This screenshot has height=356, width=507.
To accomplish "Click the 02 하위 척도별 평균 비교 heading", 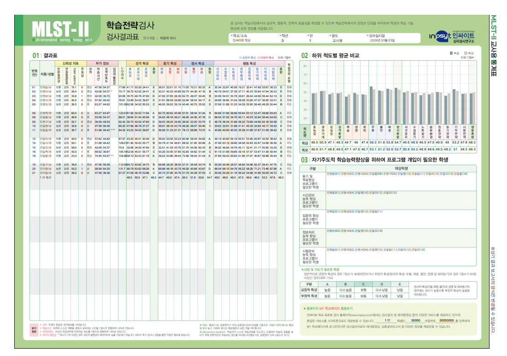I will [x=330, y=56].
